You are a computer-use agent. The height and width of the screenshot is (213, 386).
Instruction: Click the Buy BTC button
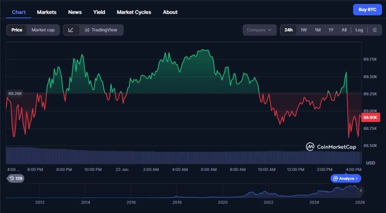tap(367, 10)
